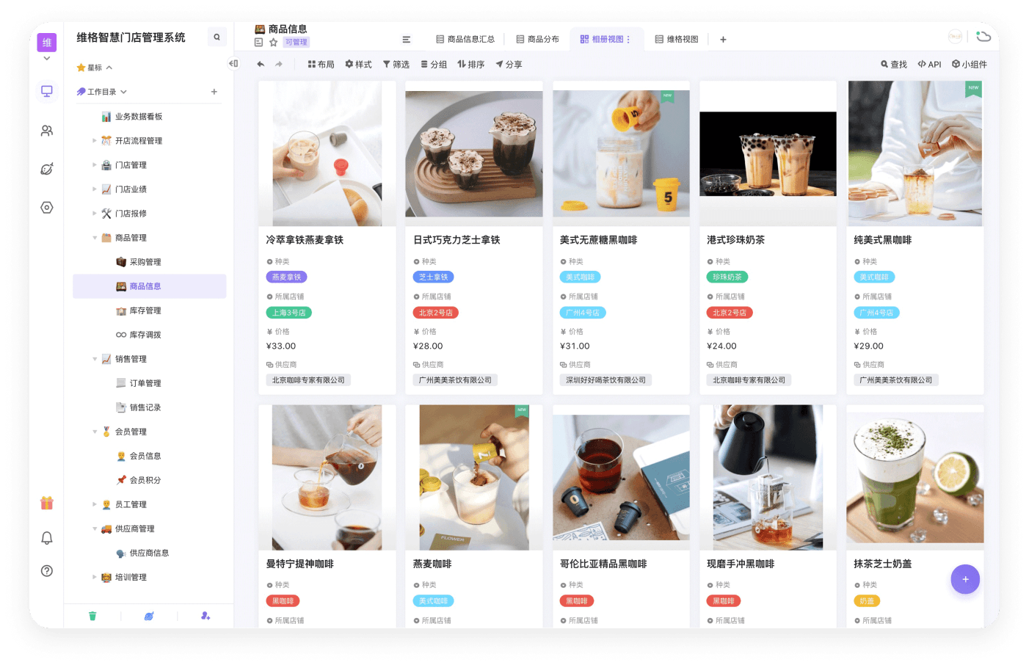The width and height of the screenshot is (1029, 665).
Task: Open the 查找 search tool
Action: coord(893,64)
